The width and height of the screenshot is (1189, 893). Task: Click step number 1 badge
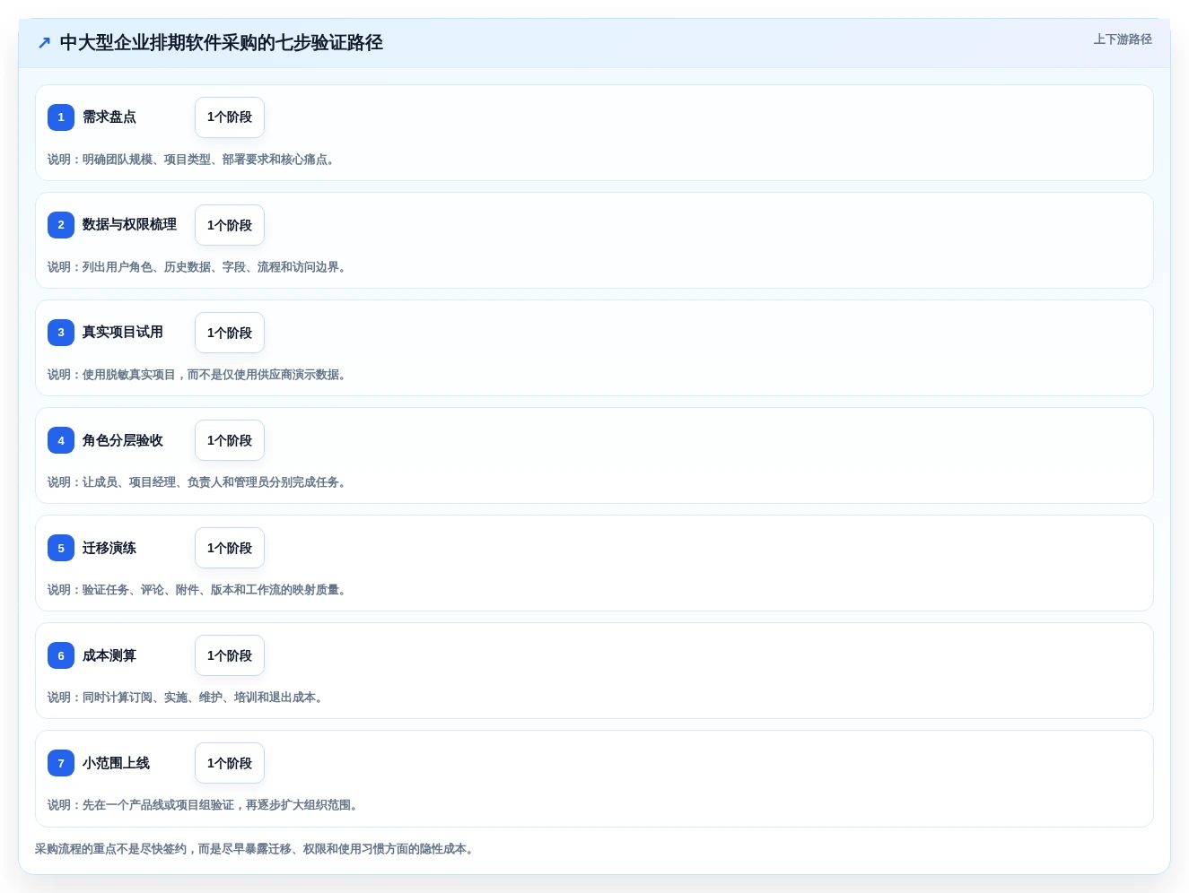61,117
